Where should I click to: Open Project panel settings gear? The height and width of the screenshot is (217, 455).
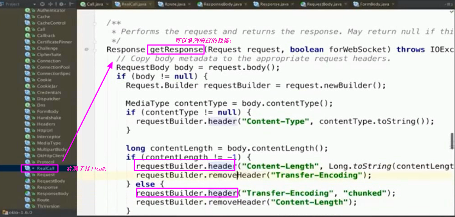coord(61,4)
